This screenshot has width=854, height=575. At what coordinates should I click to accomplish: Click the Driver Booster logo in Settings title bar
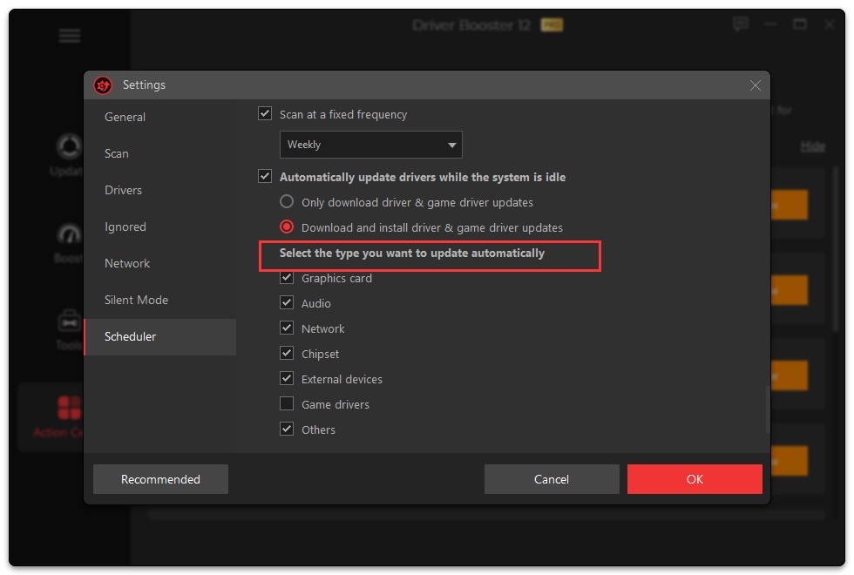point(103,85)
